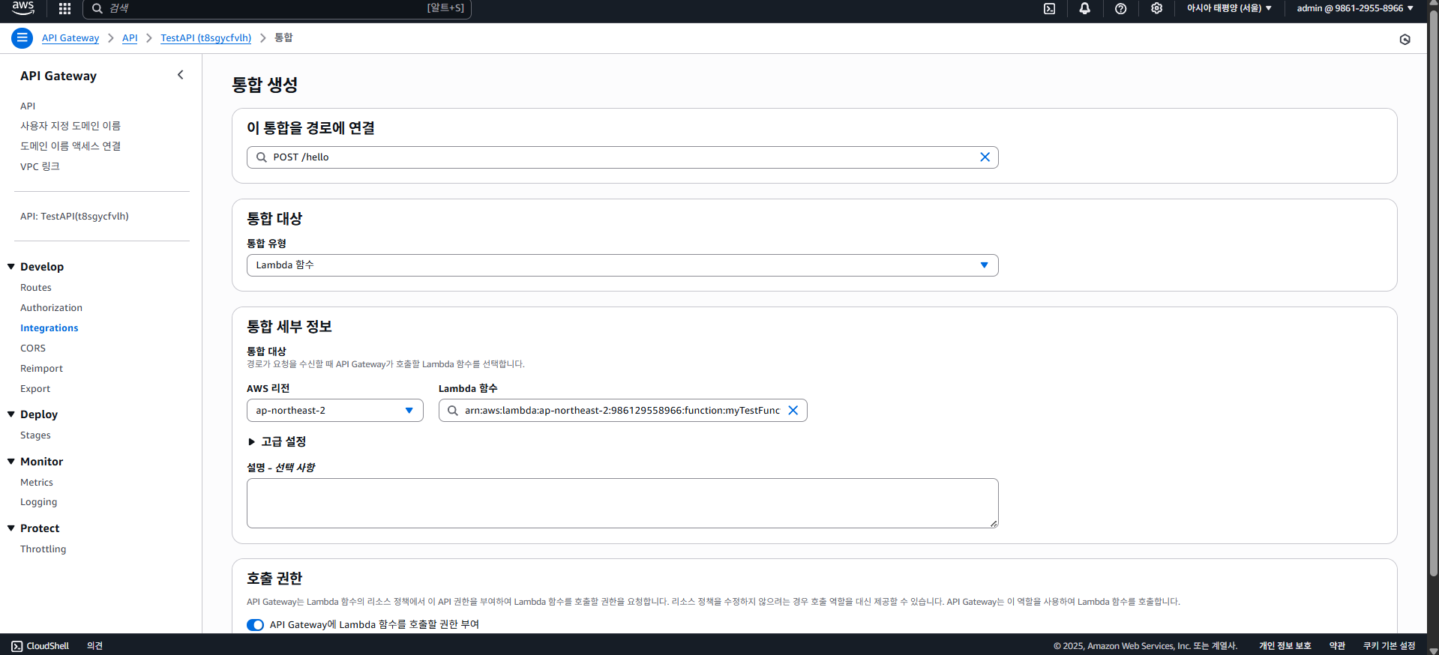Open notifications bell
This screenshot has width=1439, height=655.
(1085, 8)
